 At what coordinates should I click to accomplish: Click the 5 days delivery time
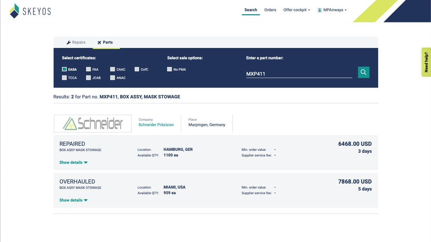pyautogui.click(x=365, y=189)
